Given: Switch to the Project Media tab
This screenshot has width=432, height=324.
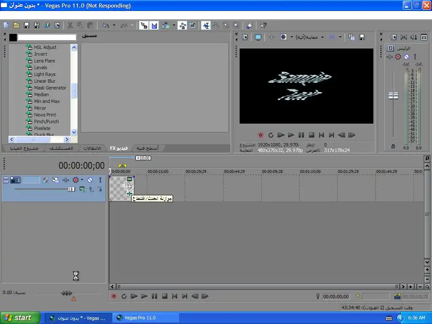Looking at the screenshot, I should coord(24,148).
